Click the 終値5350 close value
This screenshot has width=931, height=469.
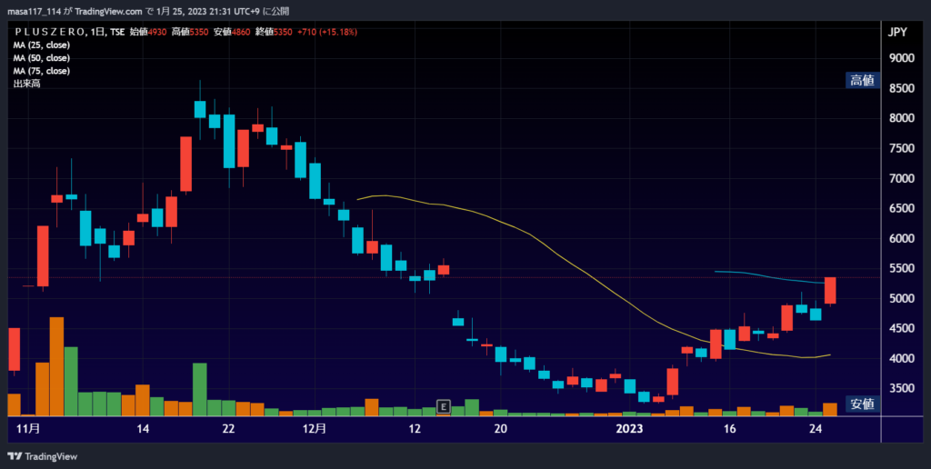(274, 32)
